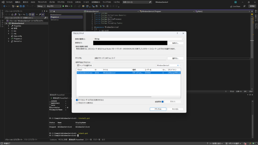Viewport: 258px width, 145px height.
Task: Click into the WindowsService1 process filter field
Action: [x=166, y=65]
